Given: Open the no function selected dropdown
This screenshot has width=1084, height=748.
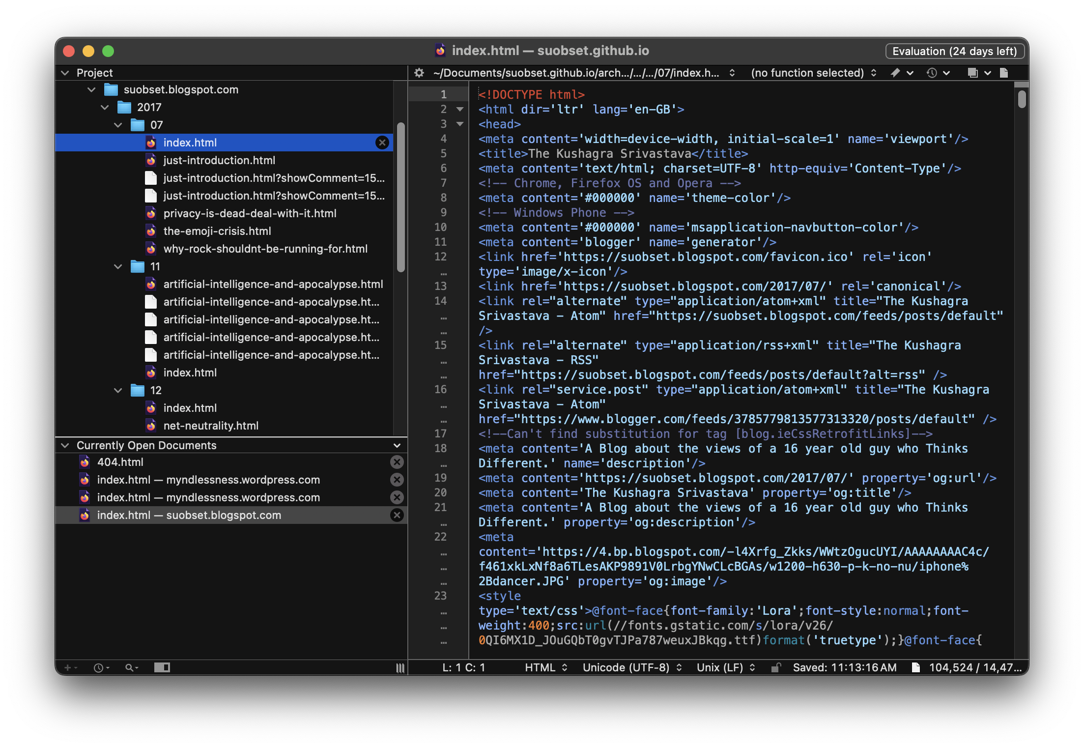Looking at the screenshot, I should tap(814, 73).
